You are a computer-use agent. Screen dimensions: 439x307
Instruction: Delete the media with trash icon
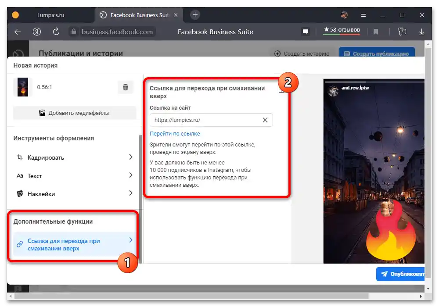pos(126,87)
